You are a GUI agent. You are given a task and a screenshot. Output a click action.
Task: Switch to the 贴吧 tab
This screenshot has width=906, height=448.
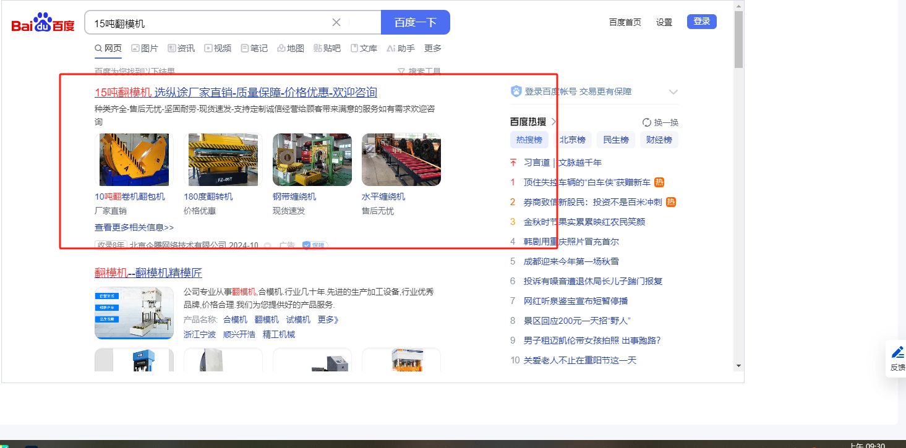[x=327, y=48]
